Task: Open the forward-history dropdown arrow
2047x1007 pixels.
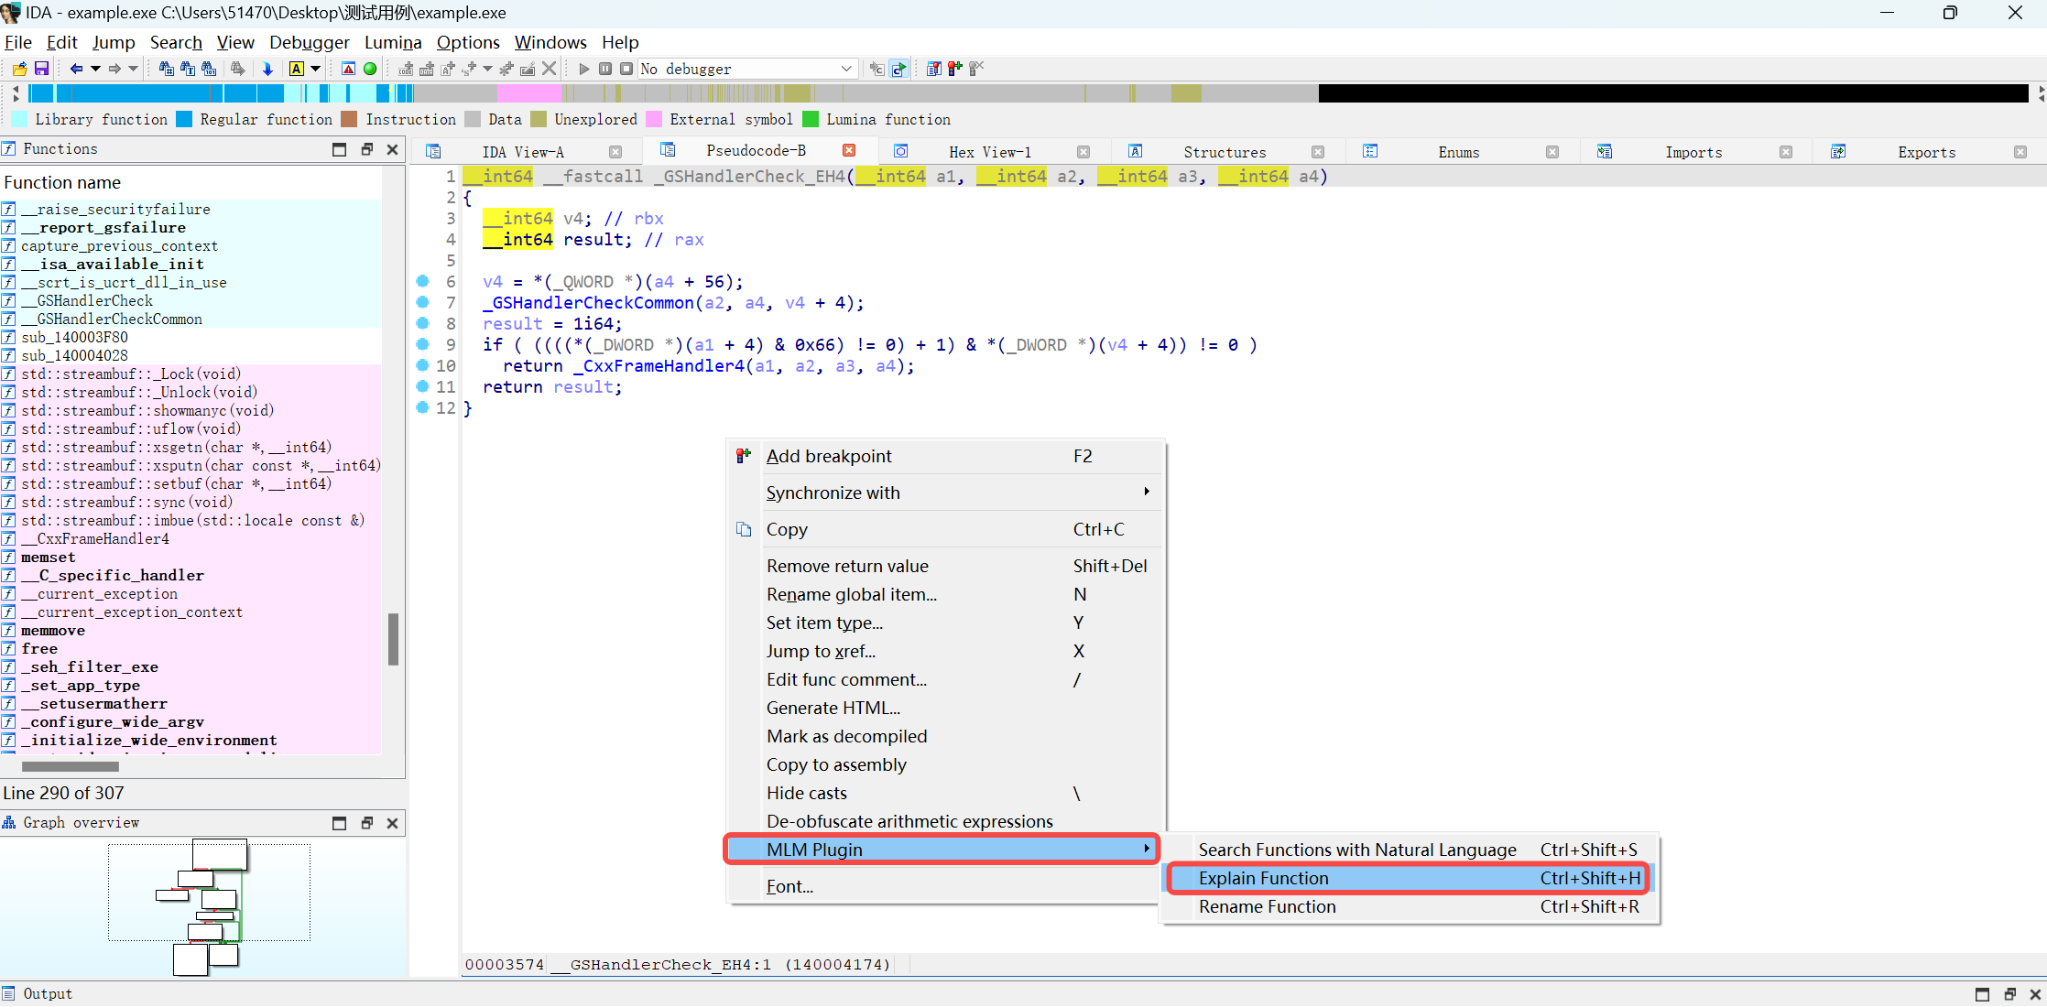Action: [x=133, y=69]
